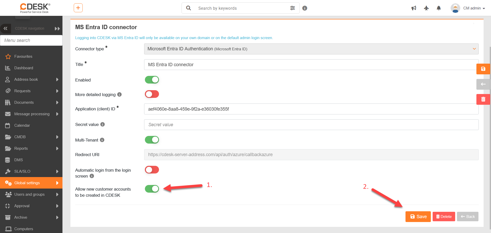This screenshot has height=233, width=491.
Task: Expand the Global settings submenu arrow
Action: (57, 183)
